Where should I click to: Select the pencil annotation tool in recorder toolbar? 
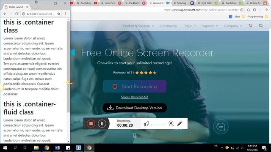click(180, 123)
